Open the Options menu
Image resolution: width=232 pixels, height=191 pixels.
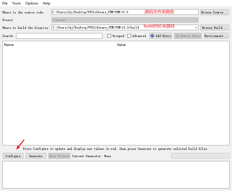32,3
